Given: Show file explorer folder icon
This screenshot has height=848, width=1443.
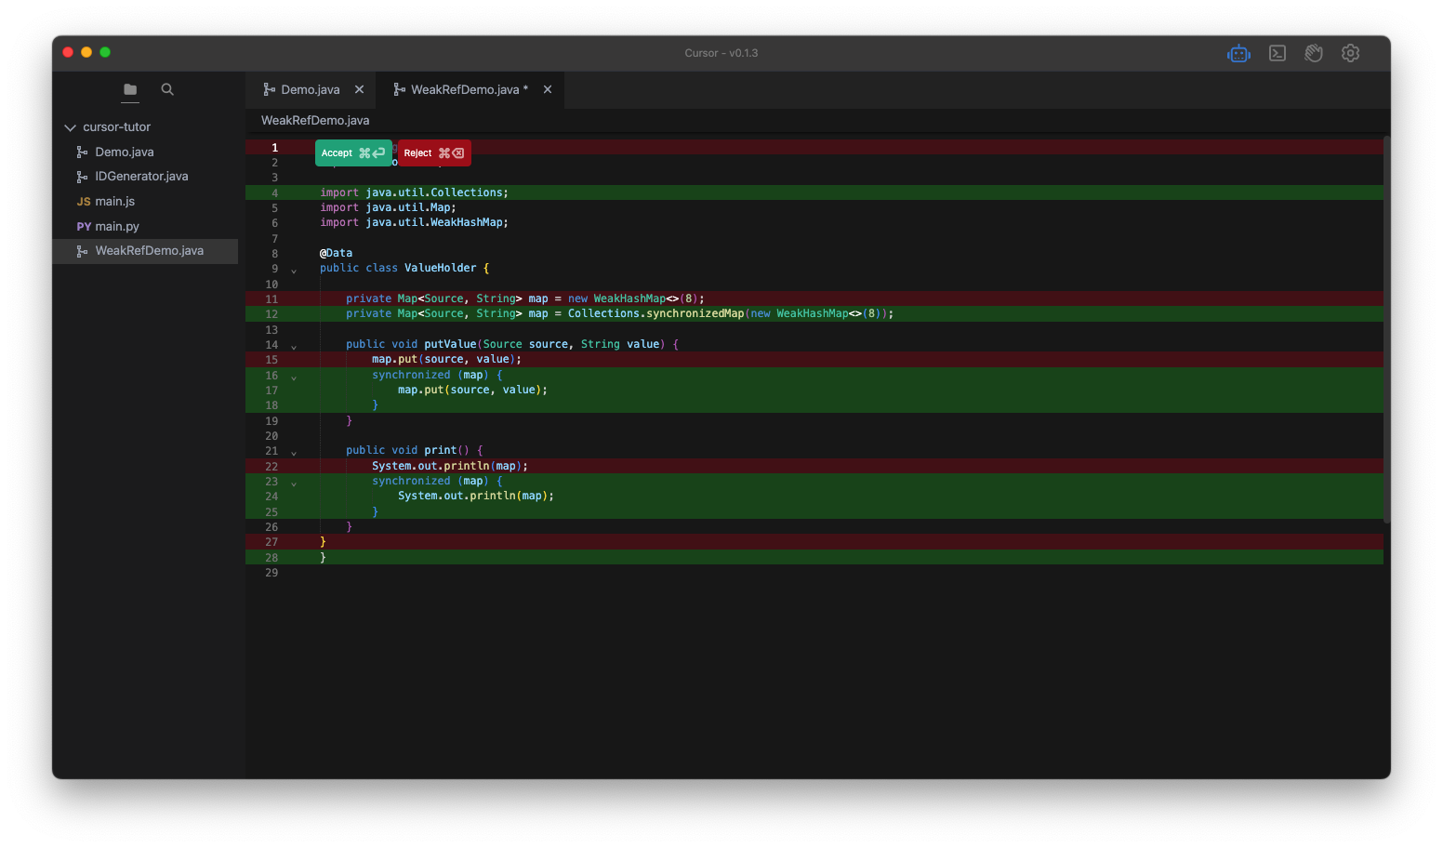Looking at the screenshot, I should pyautogui.click(x=130, y=90).
